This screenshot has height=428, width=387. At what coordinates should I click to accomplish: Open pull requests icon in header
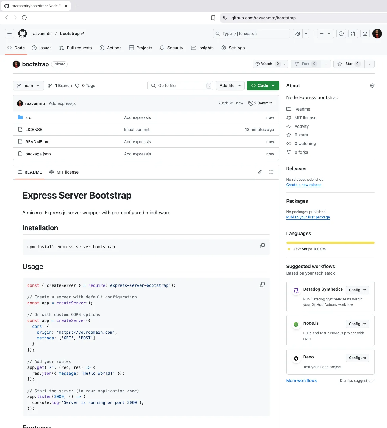(x=353, y=34)
